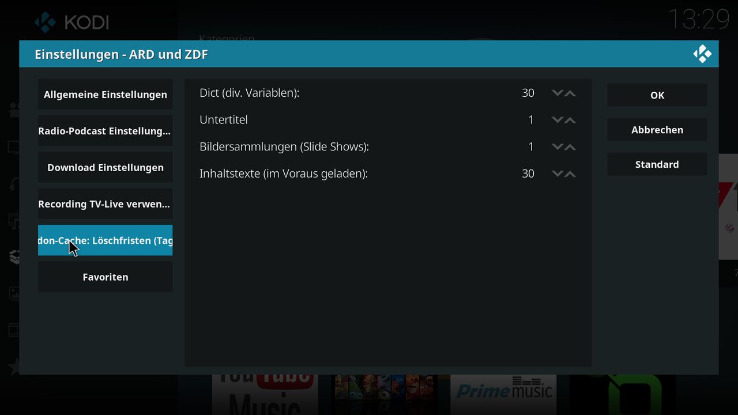This screenshot has height=415, width=738.
Task: Decrease the Untertitel value
Action: [557, 120]
